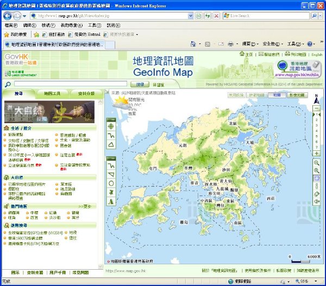
Task: Go back with the browser Back arrow
Action: click(7, 16)
